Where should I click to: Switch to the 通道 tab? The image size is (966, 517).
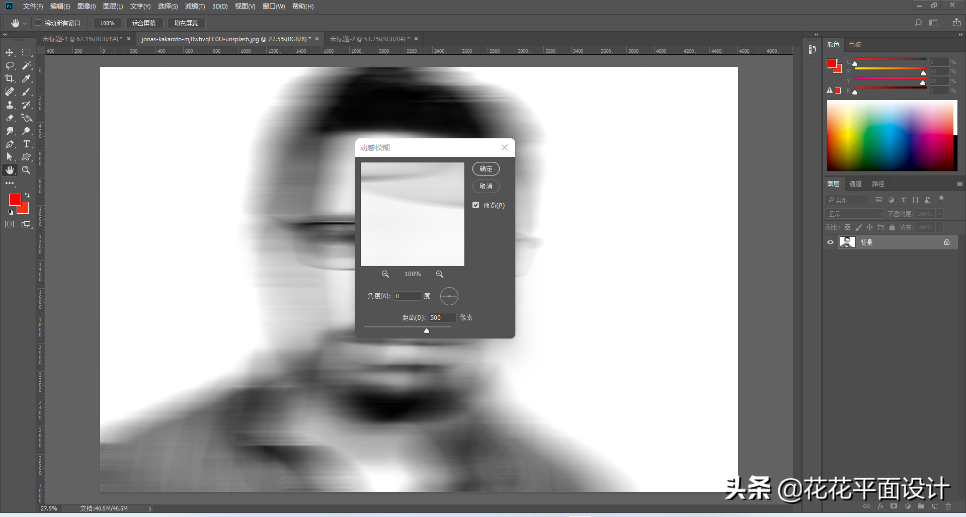855,184
